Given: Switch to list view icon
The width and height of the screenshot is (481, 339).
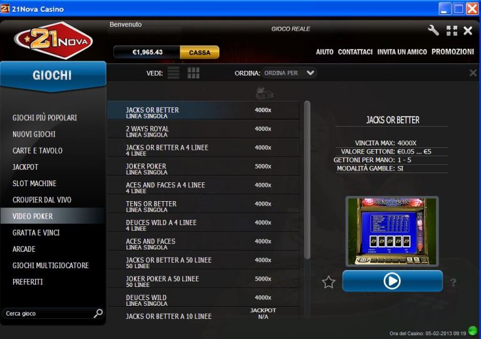Looking at the screenshot, I should (x=173, y=73).
